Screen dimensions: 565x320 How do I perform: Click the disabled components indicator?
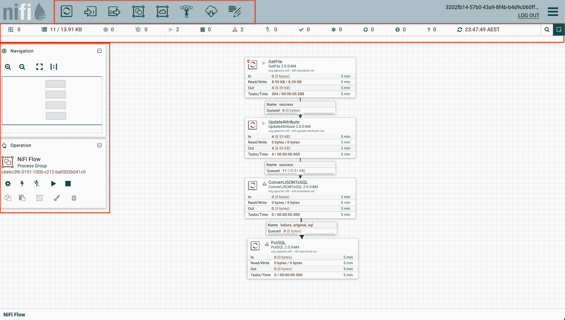268,29
